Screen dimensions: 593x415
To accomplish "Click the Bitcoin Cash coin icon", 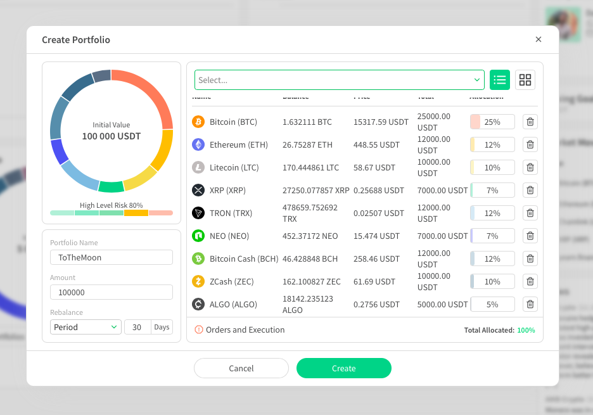I will [x=198, y=259].
